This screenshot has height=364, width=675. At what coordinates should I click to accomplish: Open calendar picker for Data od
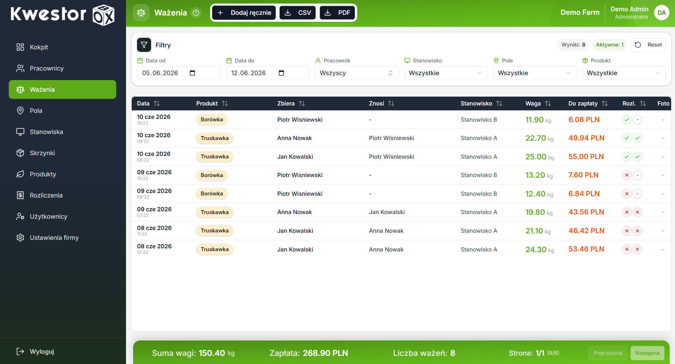(x=192, y=73)
